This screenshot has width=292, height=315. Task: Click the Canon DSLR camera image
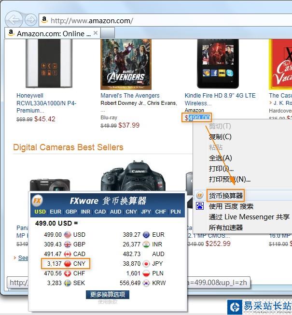tap(133, 175)
